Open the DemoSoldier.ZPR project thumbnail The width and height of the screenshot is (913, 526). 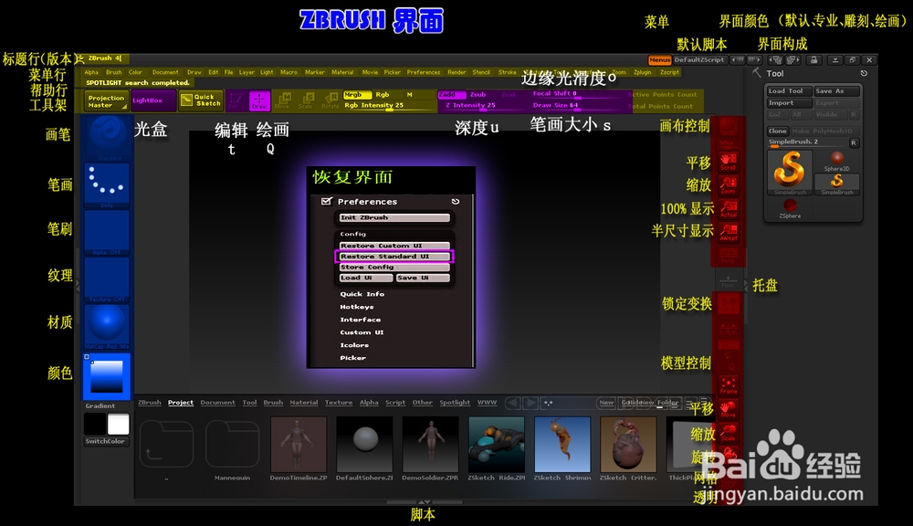[430, 445]
